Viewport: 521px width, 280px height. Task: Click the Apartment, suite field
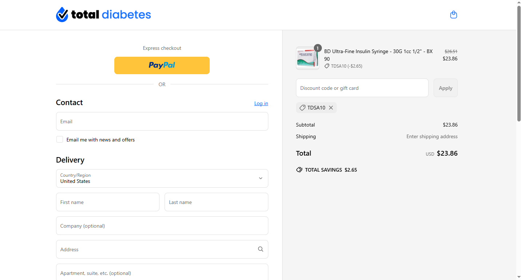162,273
